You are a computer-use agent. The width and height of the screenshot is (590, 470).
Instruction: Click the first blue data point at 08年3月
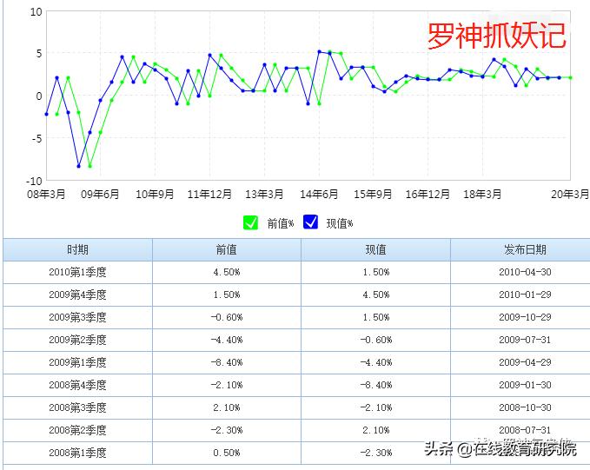46,114
